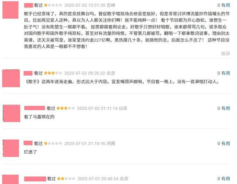Click the avatar of the 20:48:54 Beijing reviewer
The height and width of the screenshot is (184, 237).
point(11,179)
